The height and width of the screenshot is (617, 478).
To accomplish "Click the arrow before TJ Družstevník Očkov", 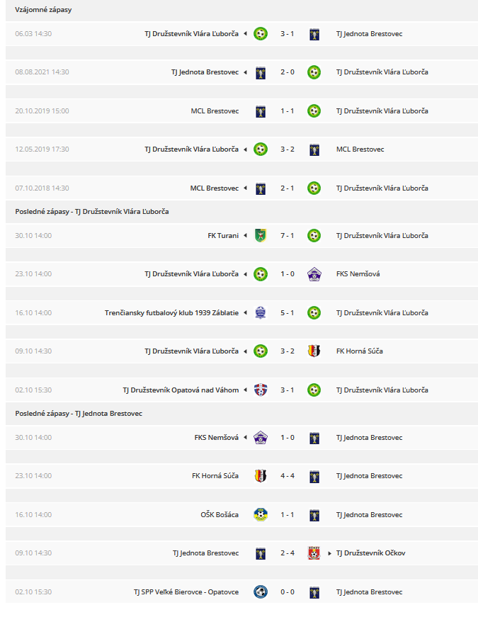I will pos(330,553).
